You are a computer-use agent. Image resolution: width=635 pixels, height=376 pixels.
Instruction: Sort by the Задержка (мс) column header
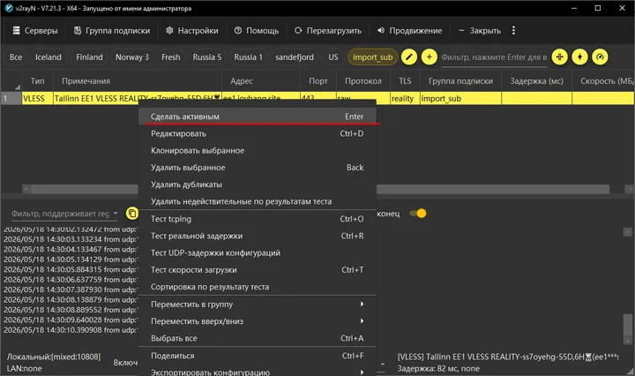tap(536, 81)
